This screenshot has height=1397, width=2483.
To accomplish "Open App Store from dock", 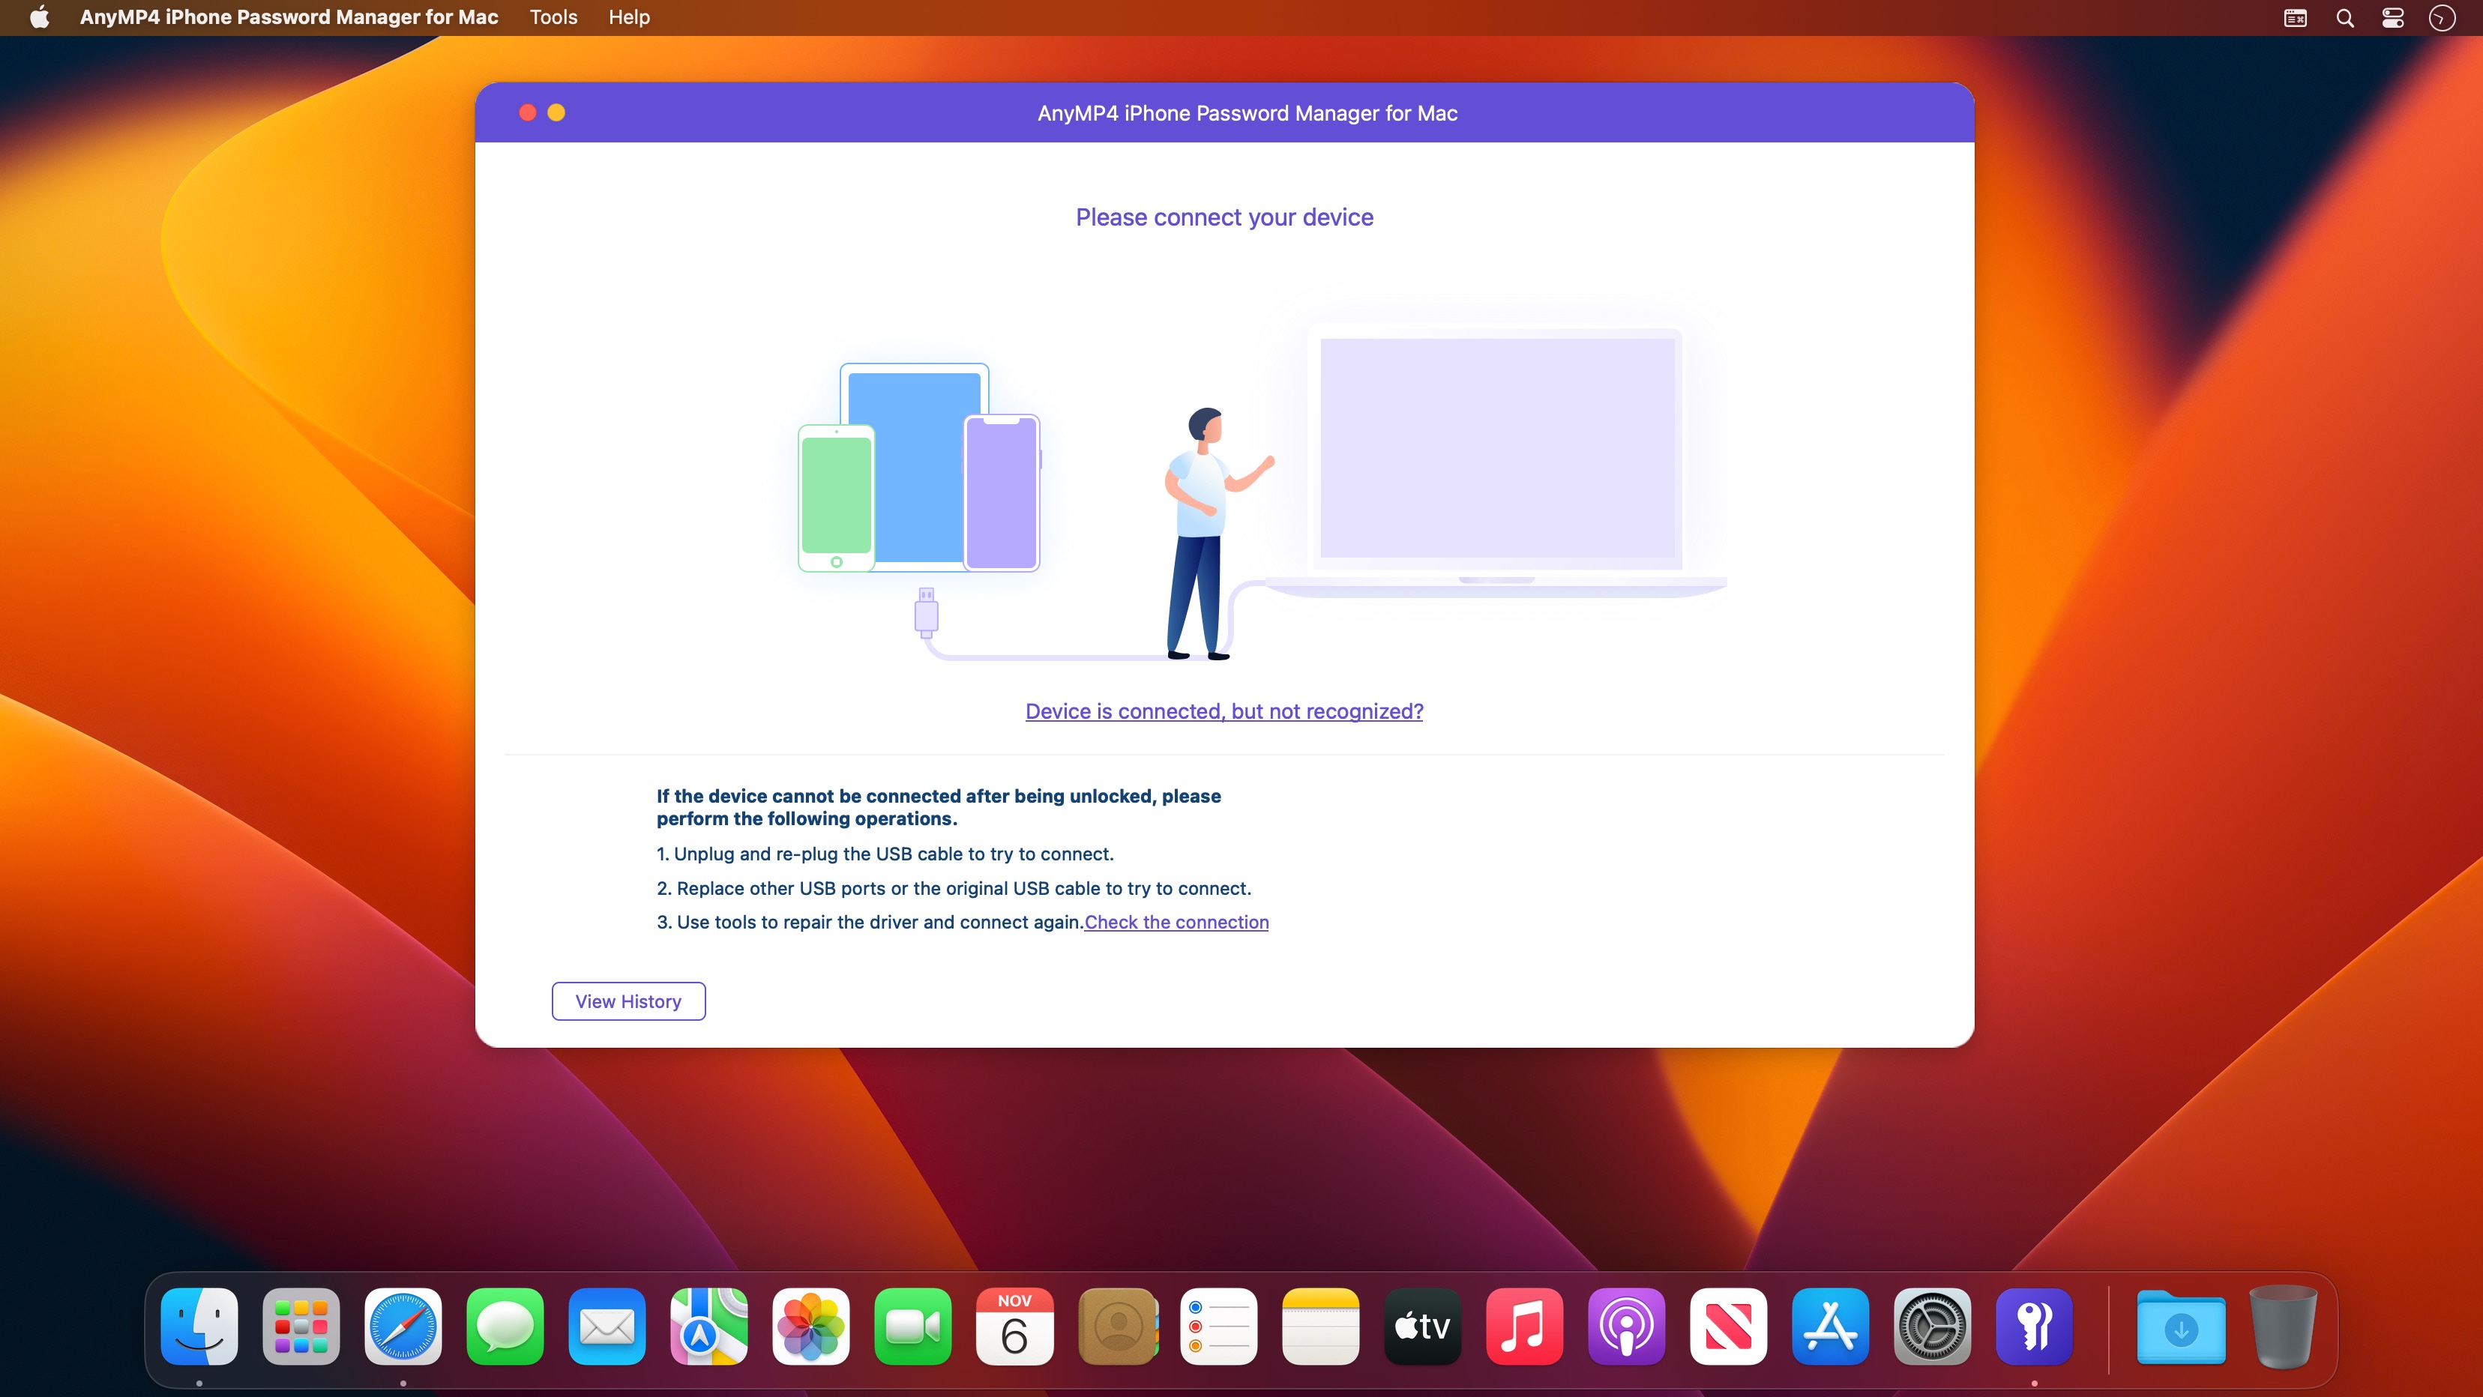I will click(x=1831, y=1327).
